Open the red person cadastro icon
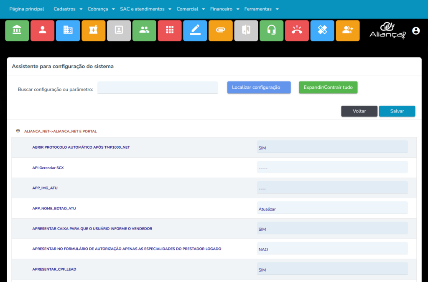The height and width of the screenshot is (282, 428). 42,30
